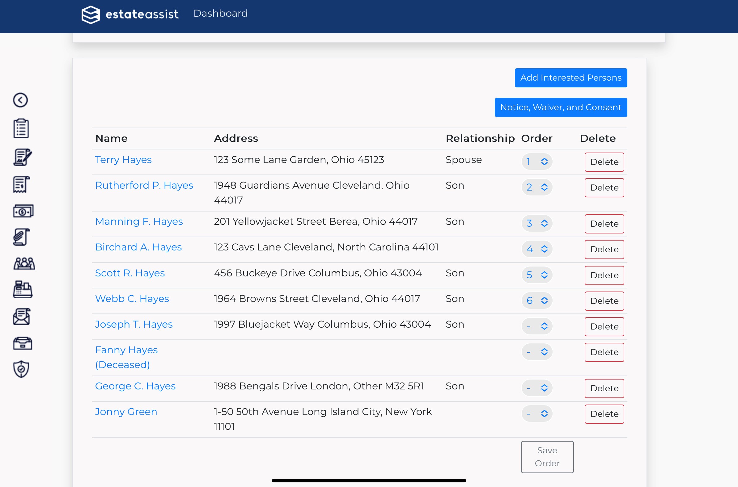Open Birchard A. Hayes profile link
This screenshot has width=738, height=487.
[x=138, y=247]
